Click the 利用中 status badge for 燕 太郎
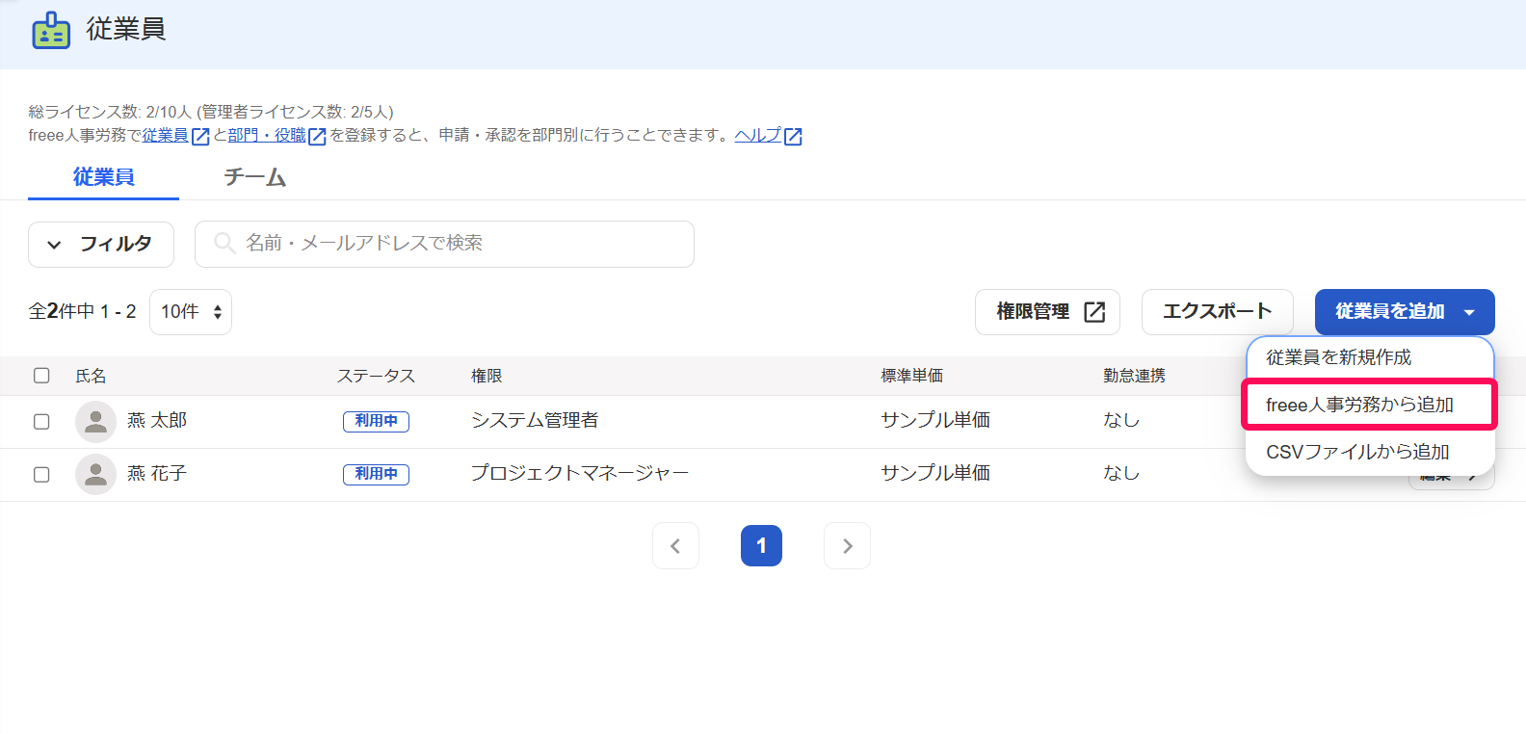The image size is (1526, 734). [376, 421]
